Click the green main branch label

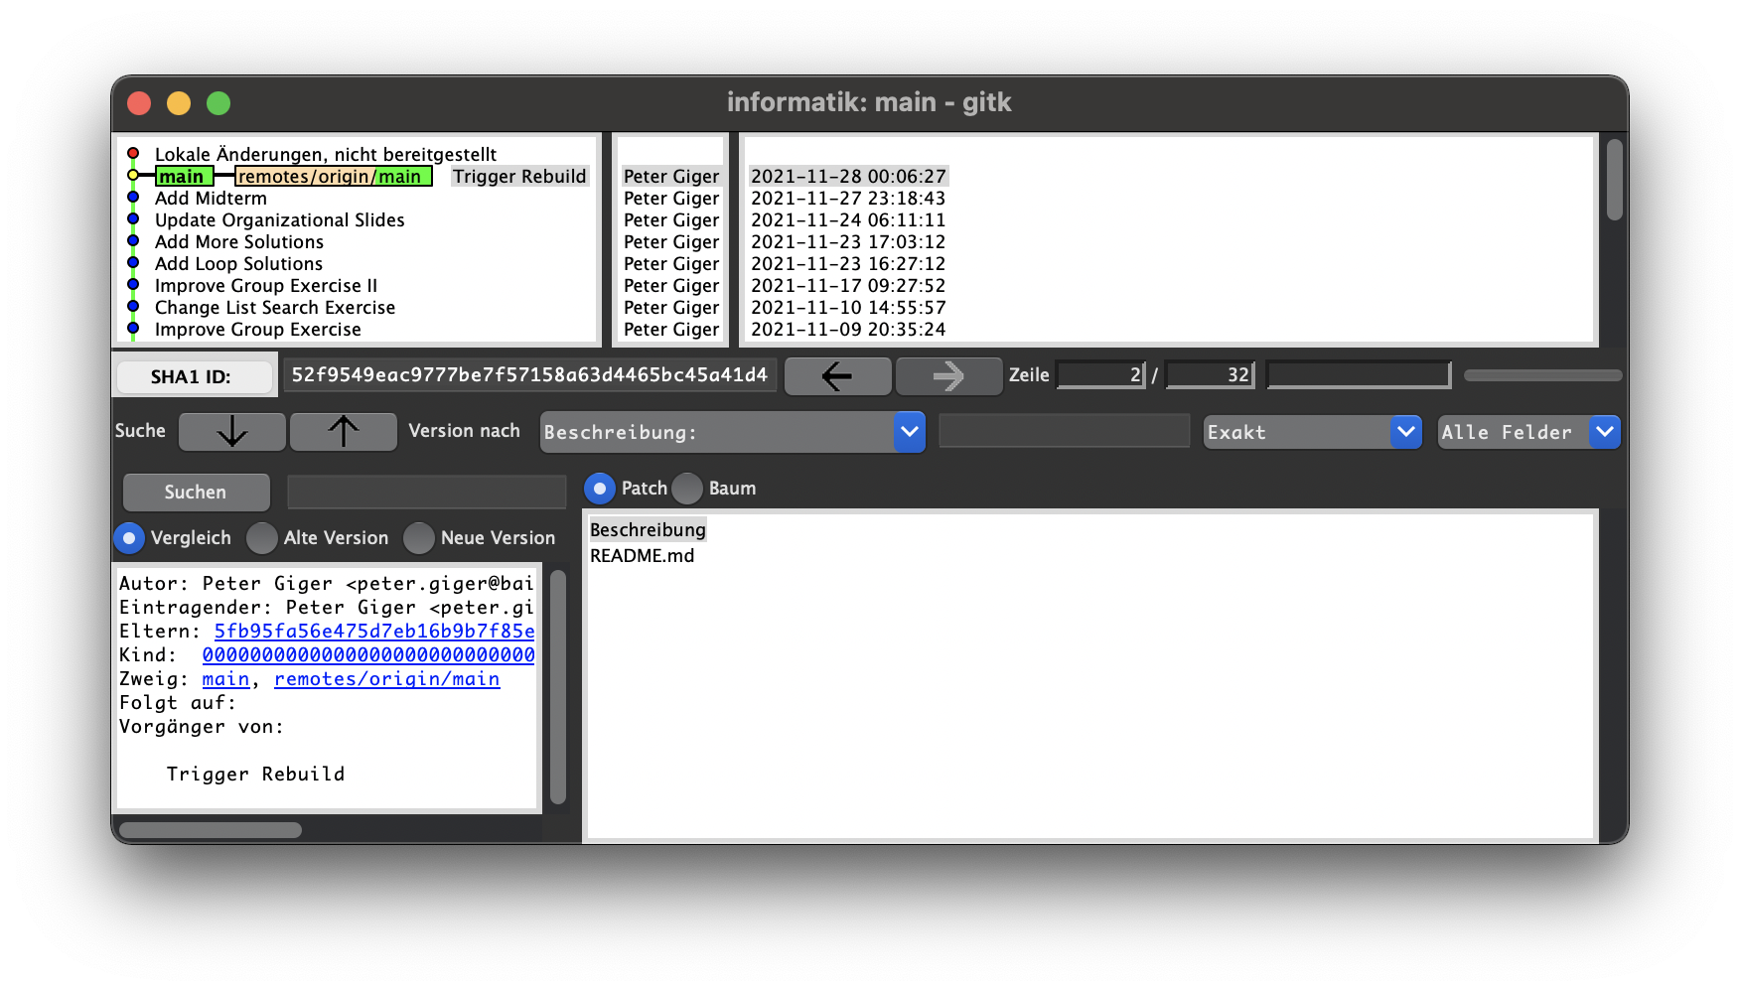coord(183,177)
